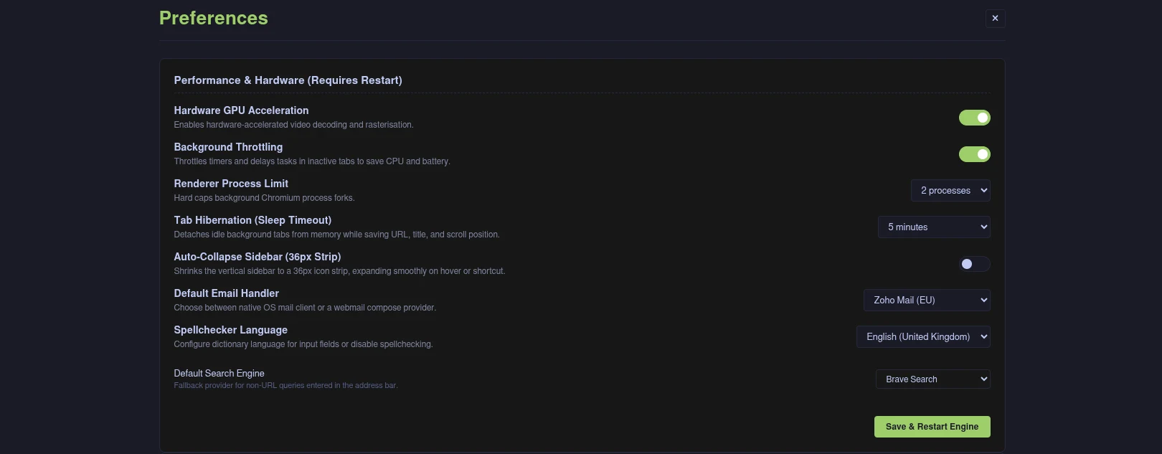1162x454 pixels.
Task: Click the Performance & Hardware section title
Action: click(288, 80)
